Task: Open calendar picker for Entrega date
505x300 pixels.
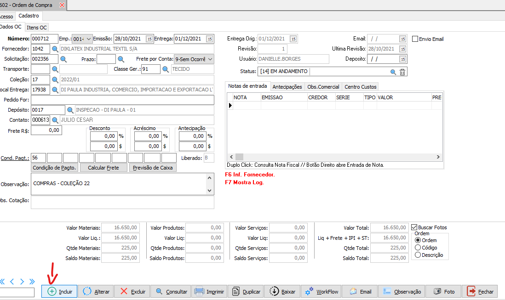Action: click(x=210, y=39)
